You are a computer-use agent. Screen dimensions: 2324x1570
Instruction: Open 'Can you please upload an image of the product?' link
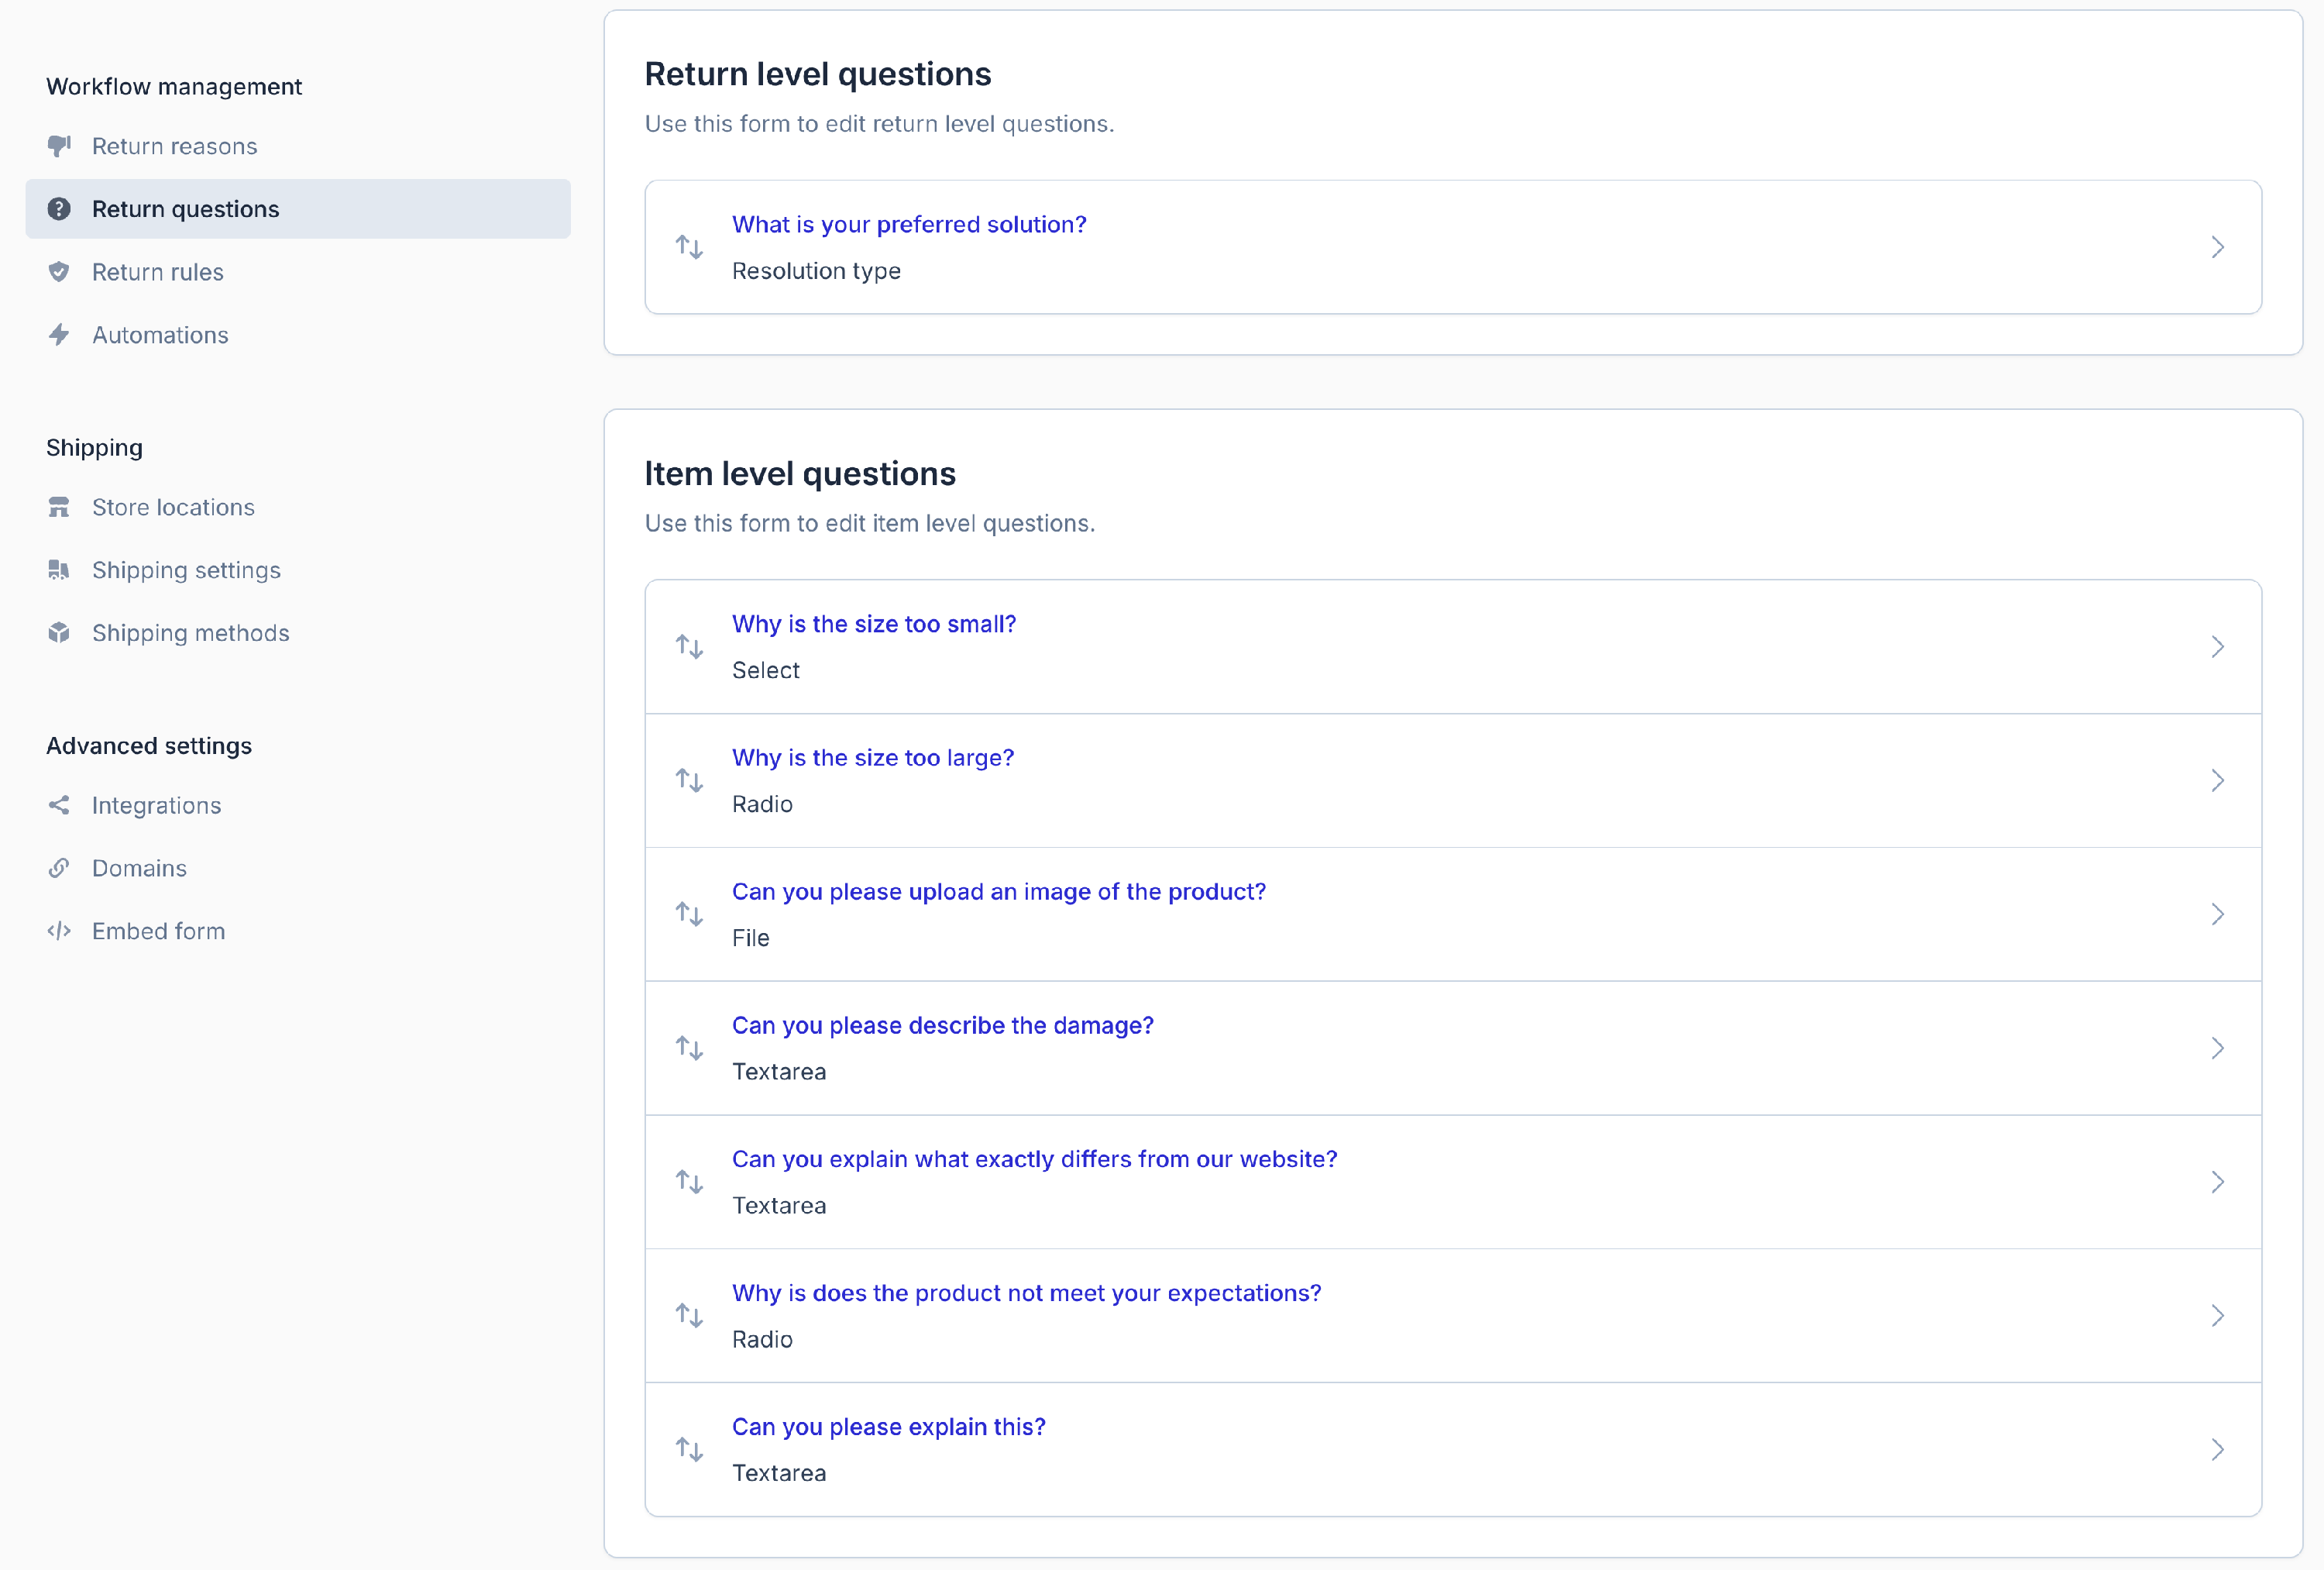[998, 892]
